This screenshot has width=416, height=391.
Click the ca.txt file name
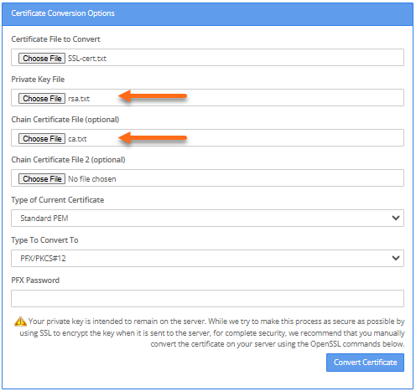click(77, 139)
